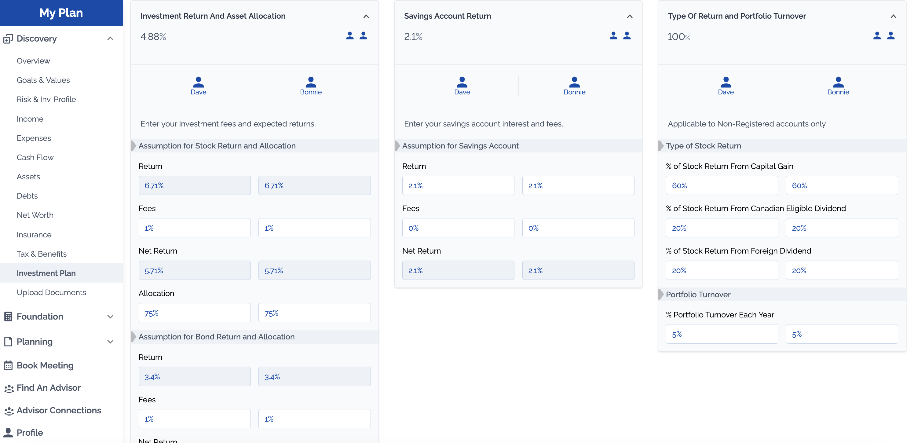This screenshot has height=443, width=914.
Task: Click the Profile person icon in sidebar
Action: pos(8,432)
